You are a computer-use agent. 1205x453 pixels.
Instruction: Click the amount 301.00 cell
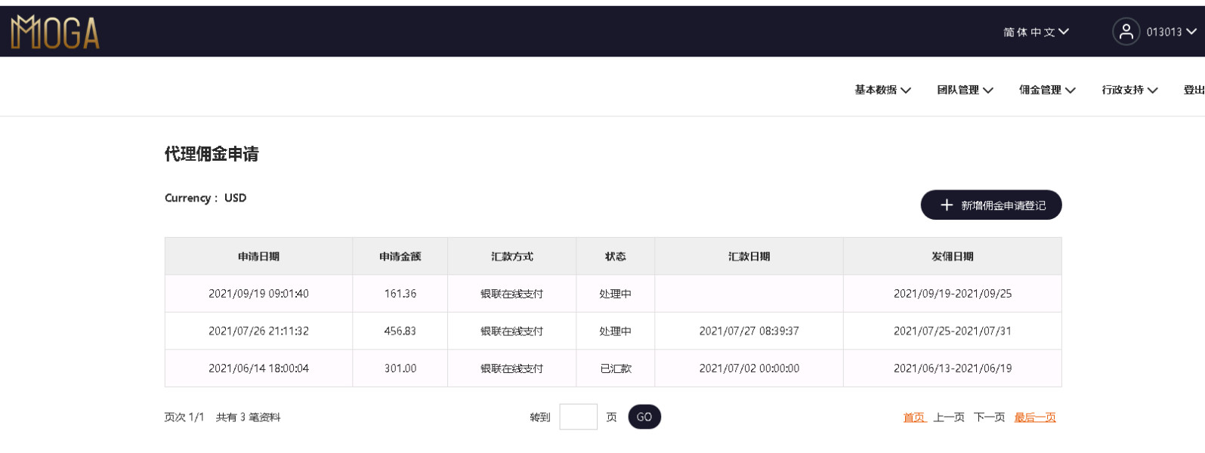[x=400, y=368]
